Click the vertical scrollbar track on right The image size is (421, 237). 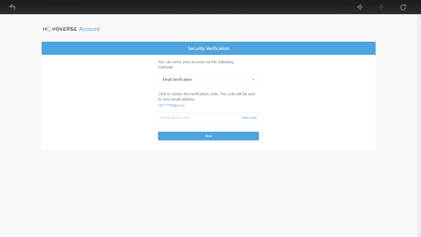click(x=419, y=123)
